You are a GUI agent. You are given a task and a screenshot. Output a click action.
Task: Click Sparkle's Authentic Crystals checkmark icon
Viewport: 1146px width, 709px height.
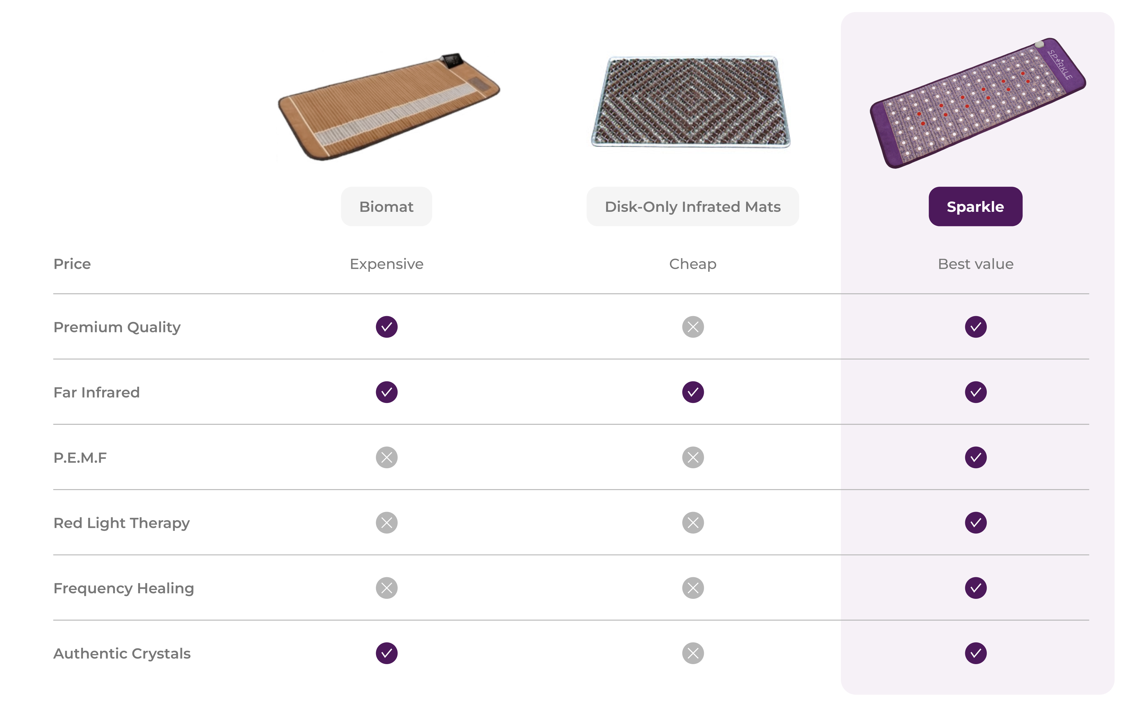pos(975,653)
